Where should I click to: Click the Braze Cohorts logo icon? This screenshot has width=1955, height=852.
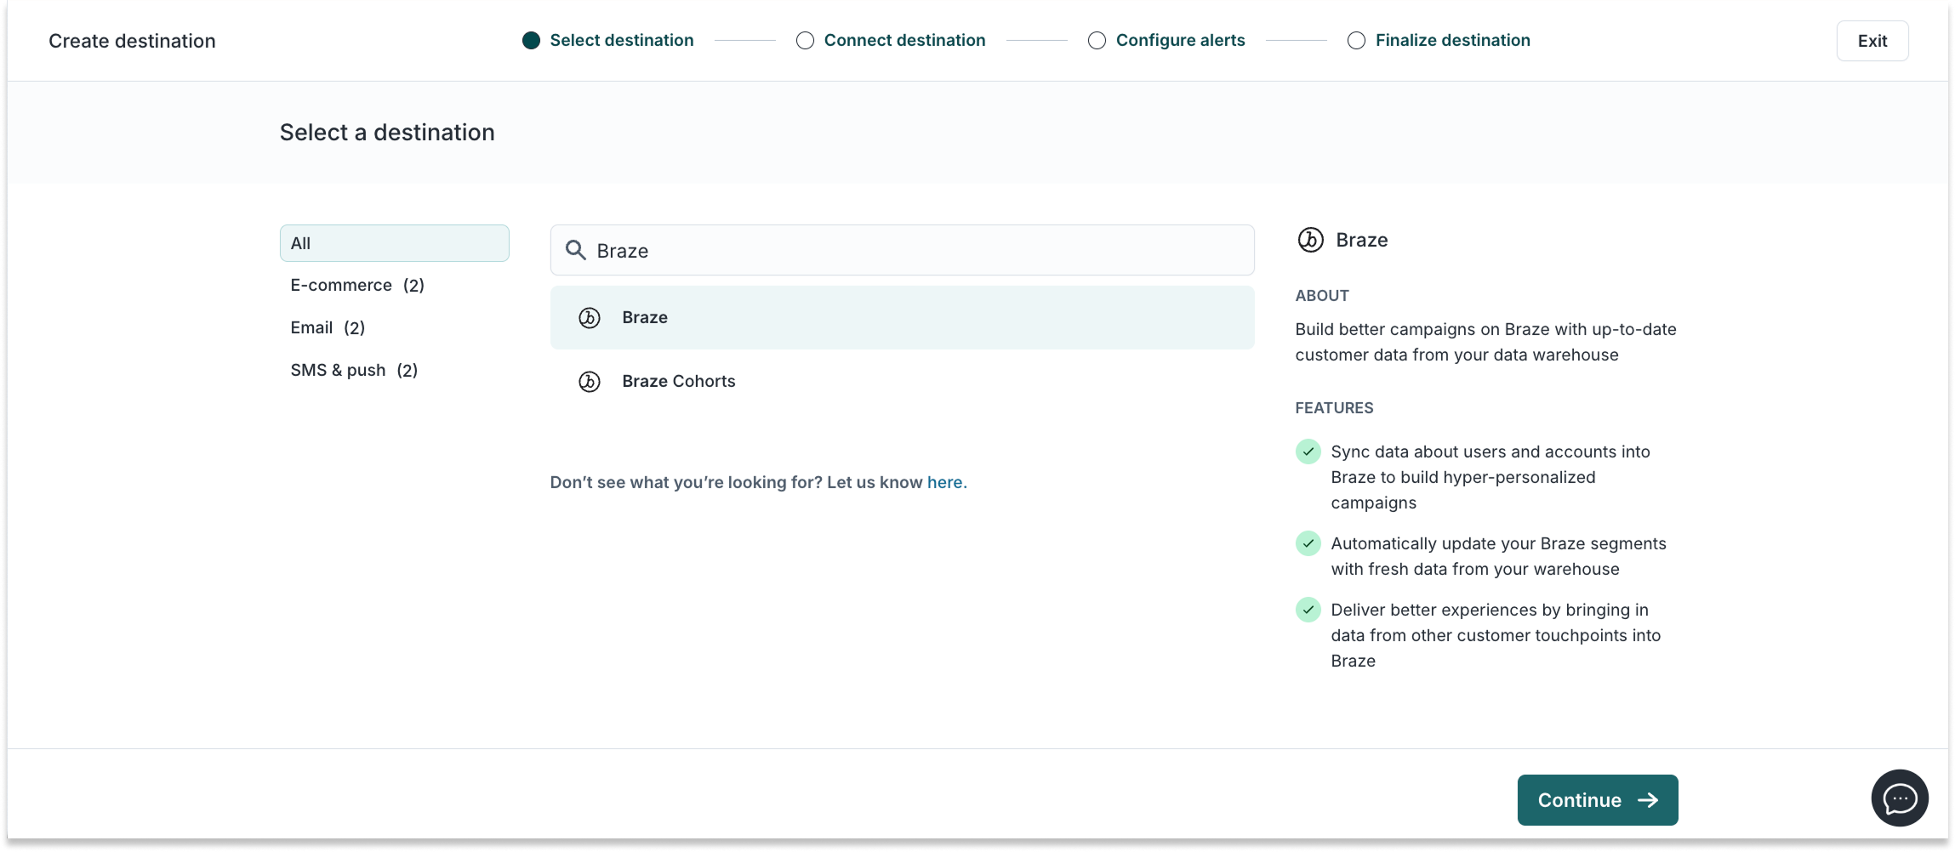coord(590,382)
